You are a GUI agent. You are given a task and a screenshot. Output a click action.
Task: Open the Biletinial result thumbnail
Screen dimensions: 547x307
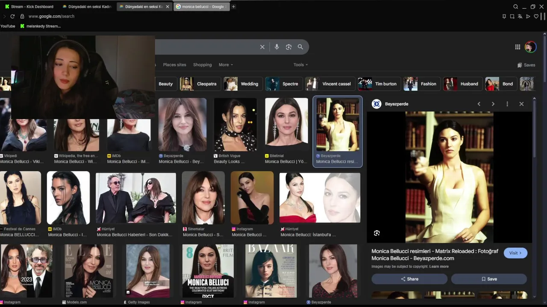tap(286, 125)
